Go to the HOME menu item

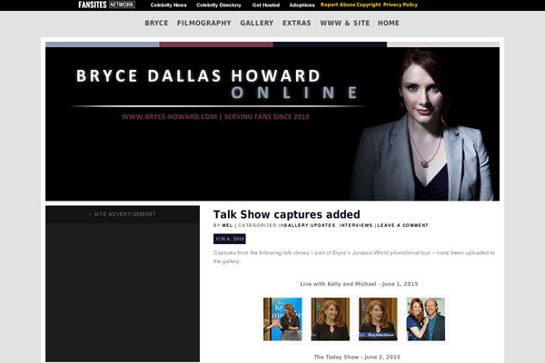tap(389, 23)
